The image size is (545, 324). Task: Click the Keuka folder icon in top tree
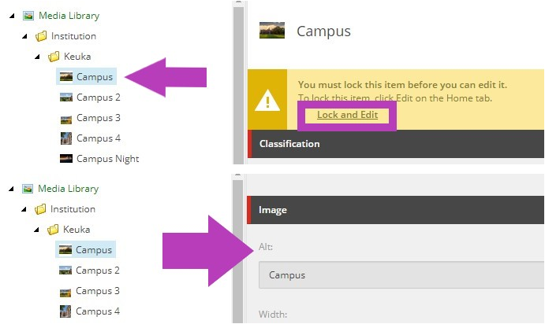[54, 57]
